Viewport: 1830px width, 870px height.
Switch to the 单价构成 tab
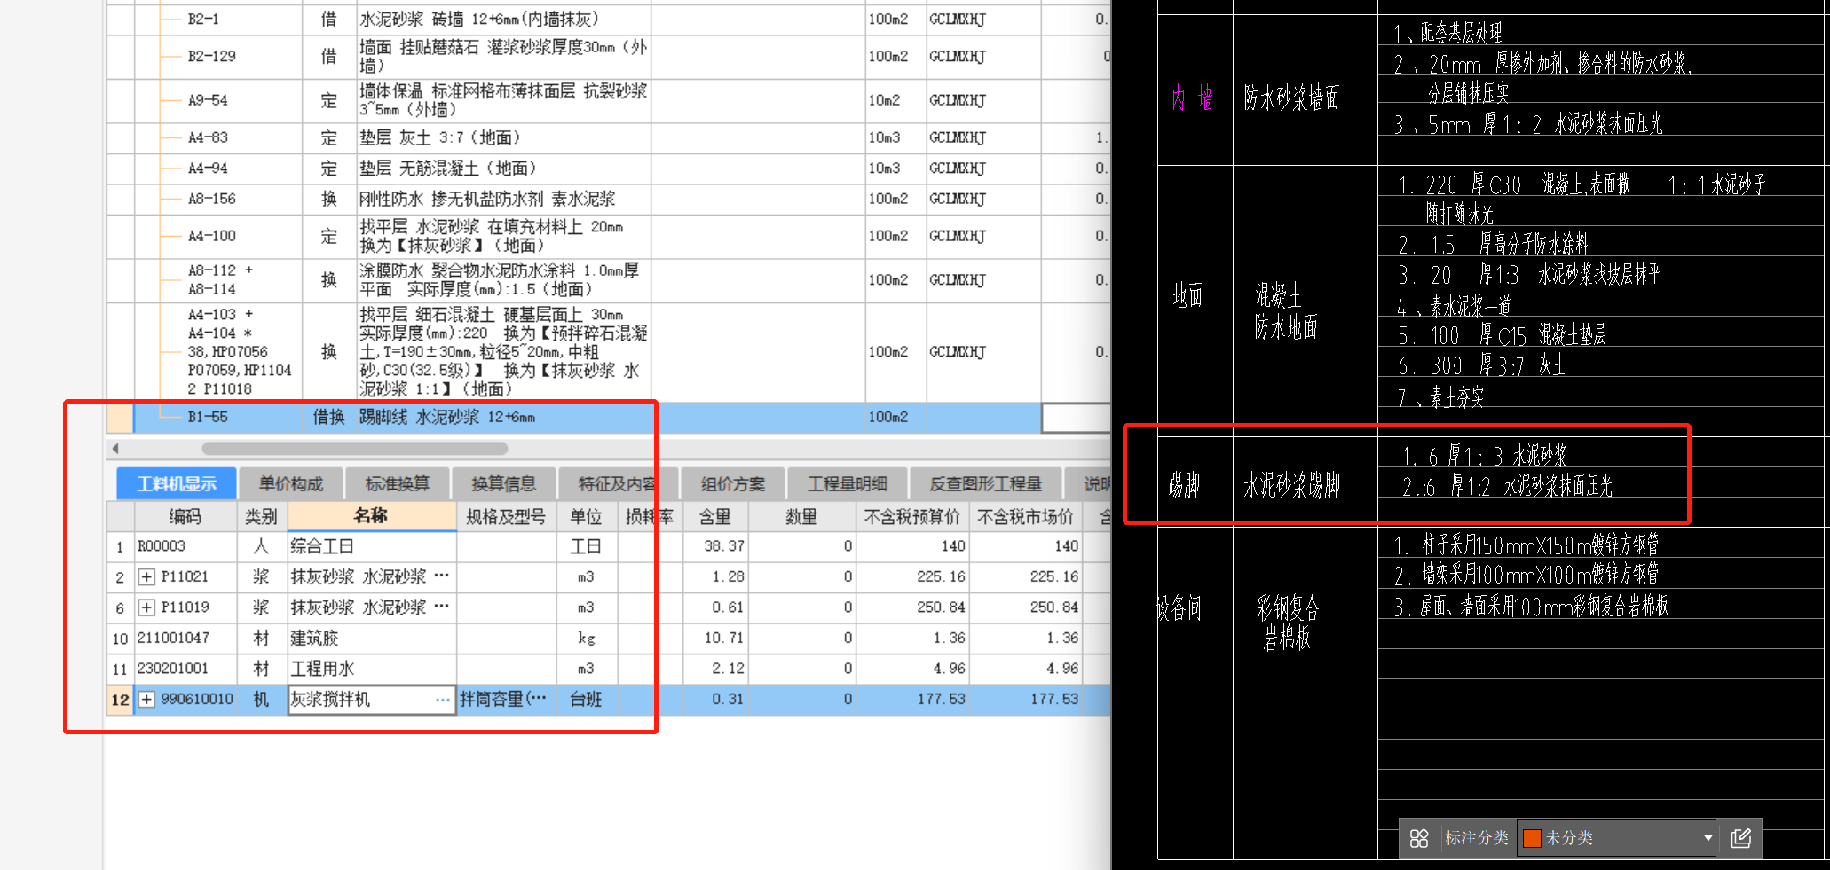pyautogui.click(x=291, y=484)
